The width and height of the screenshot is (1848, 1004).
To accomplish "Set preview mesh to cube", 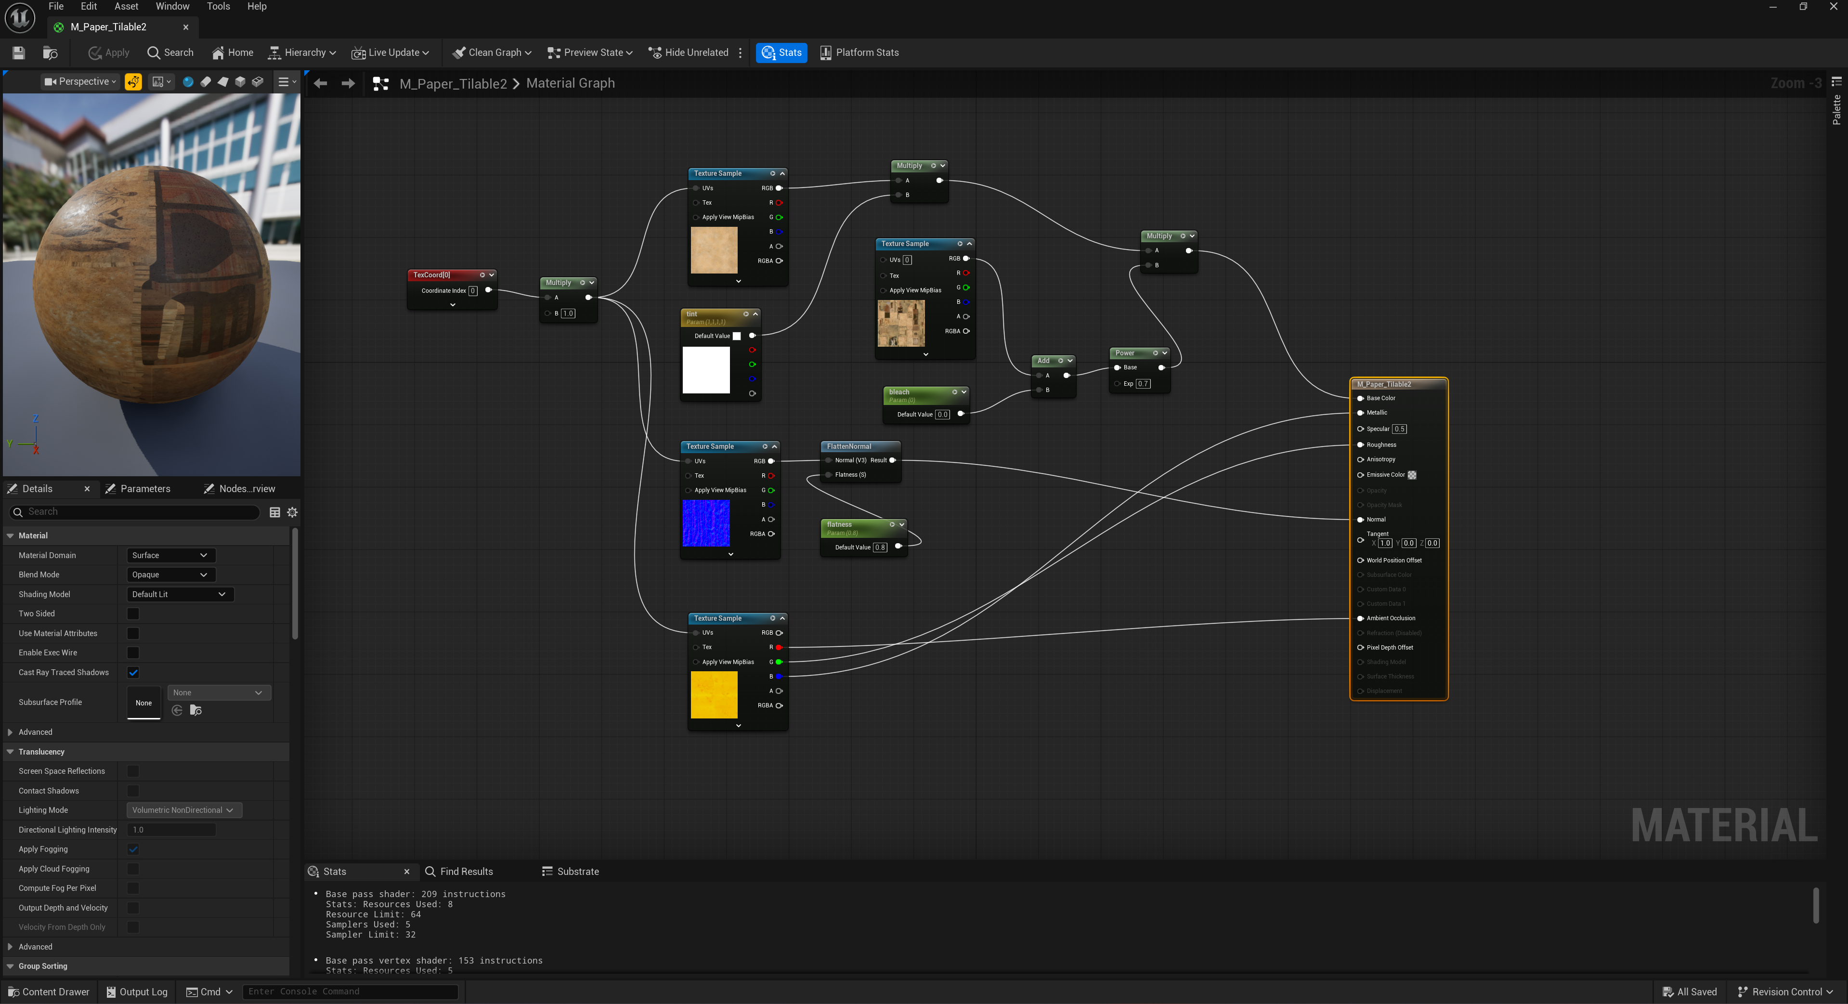I will click(240, 82).
